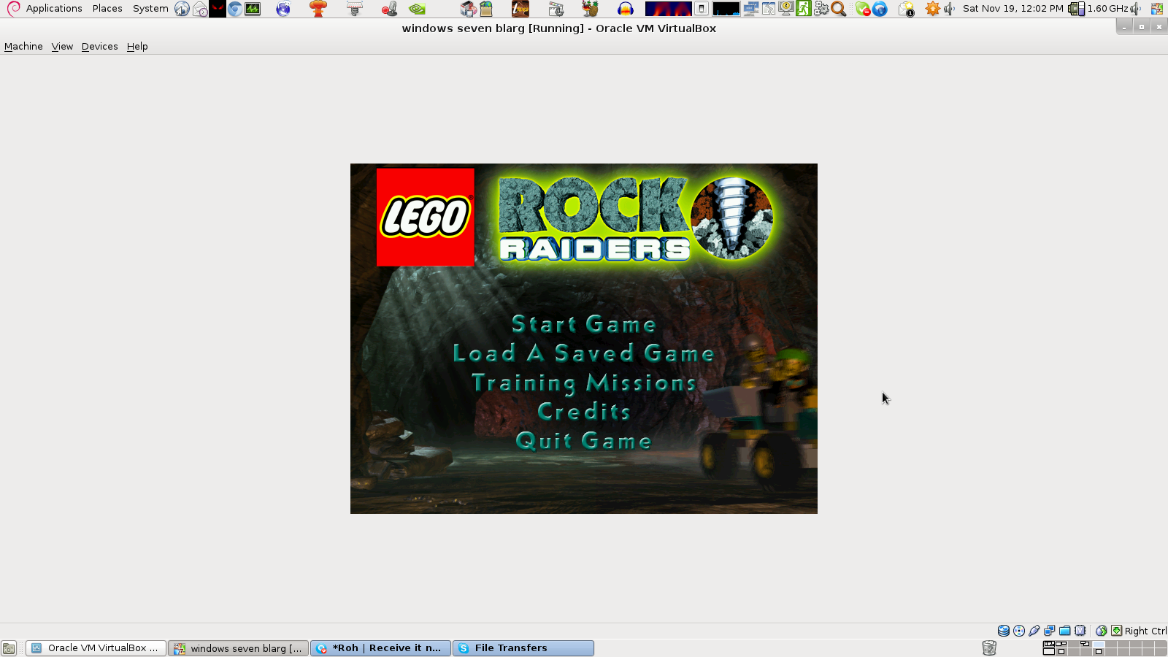Click the orange sun weather applet icon
Screen dimensions: 1168x657
point(932,9)
